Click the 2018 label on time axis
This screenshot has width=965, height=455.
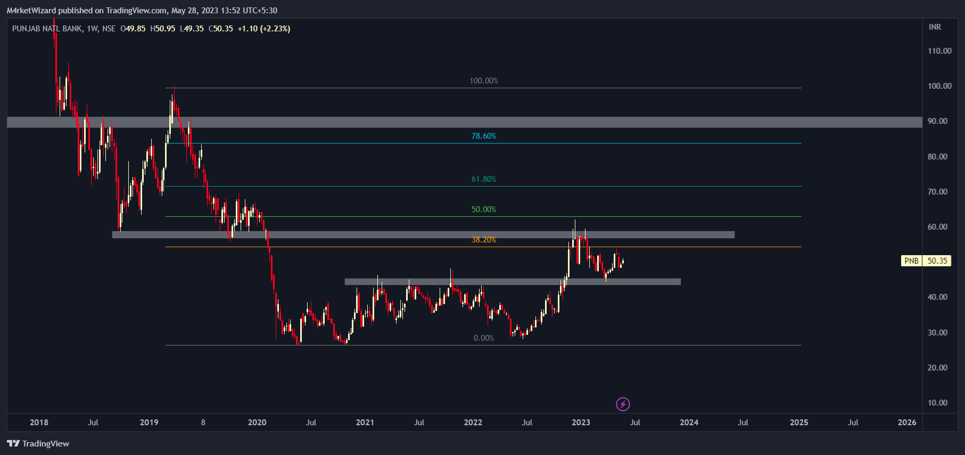point(39,423)
